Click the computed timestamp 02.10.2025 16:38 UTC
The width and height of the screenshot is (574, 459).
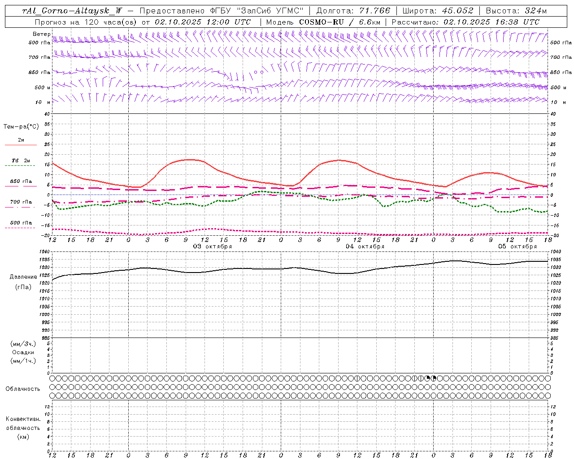point(491,22)
